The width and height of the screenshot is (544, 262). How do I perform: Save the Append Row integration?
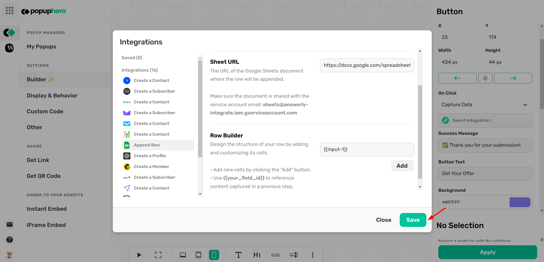pos(413,220)
